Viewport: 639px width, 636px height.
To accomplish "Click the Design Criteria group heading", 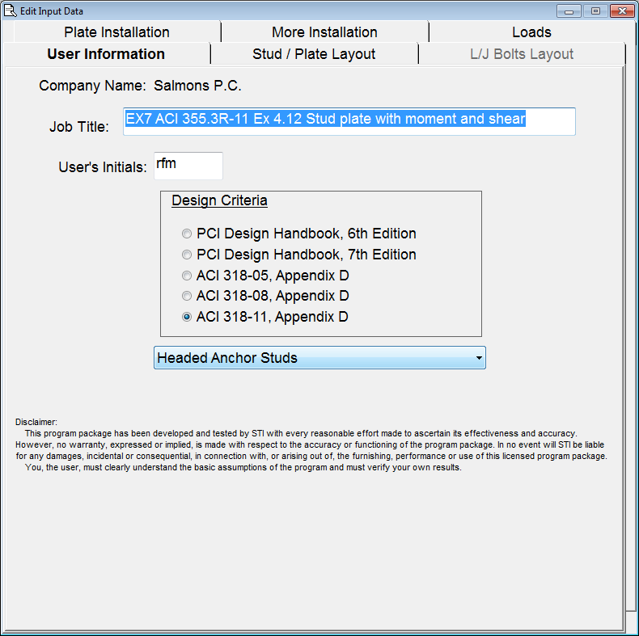I will click(219, 200).
